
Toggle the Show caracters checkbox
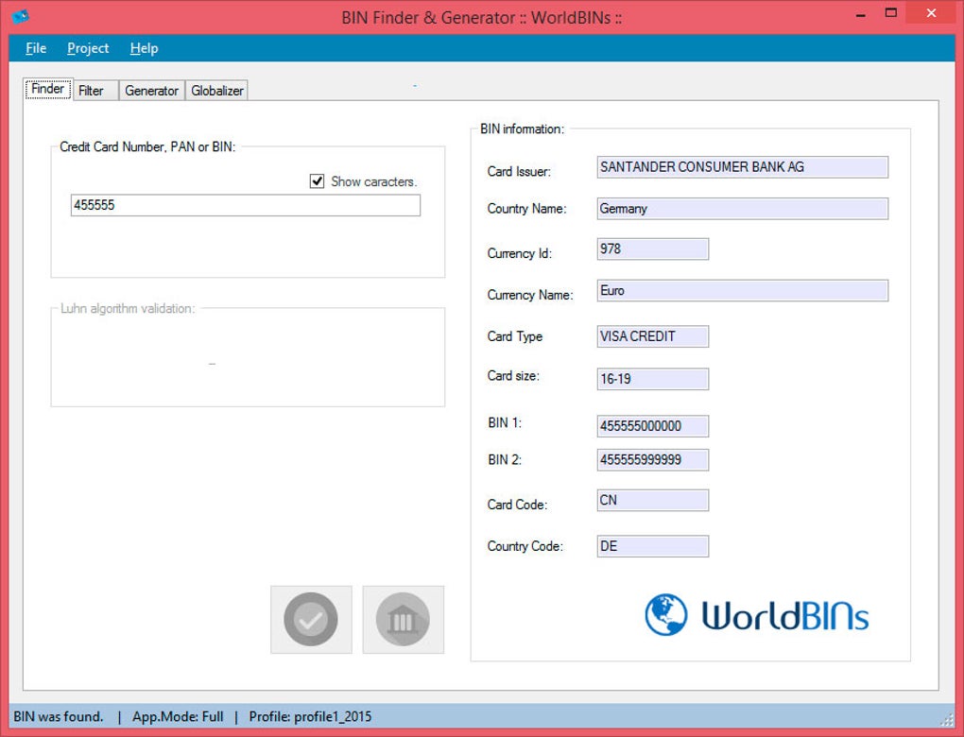click(318, 181)
